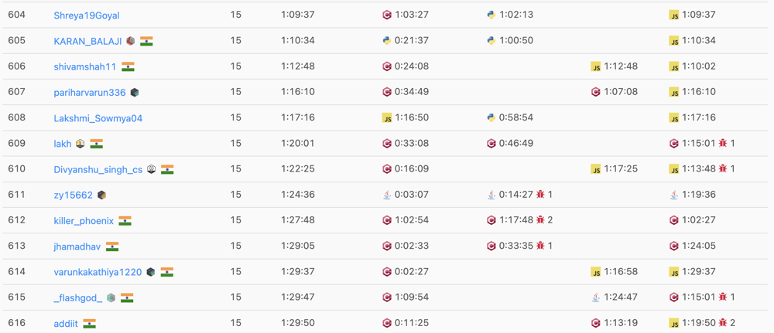
Task: Click the badge icon next to Divyanshu_singh_cs
Action: tap(152, 169)
